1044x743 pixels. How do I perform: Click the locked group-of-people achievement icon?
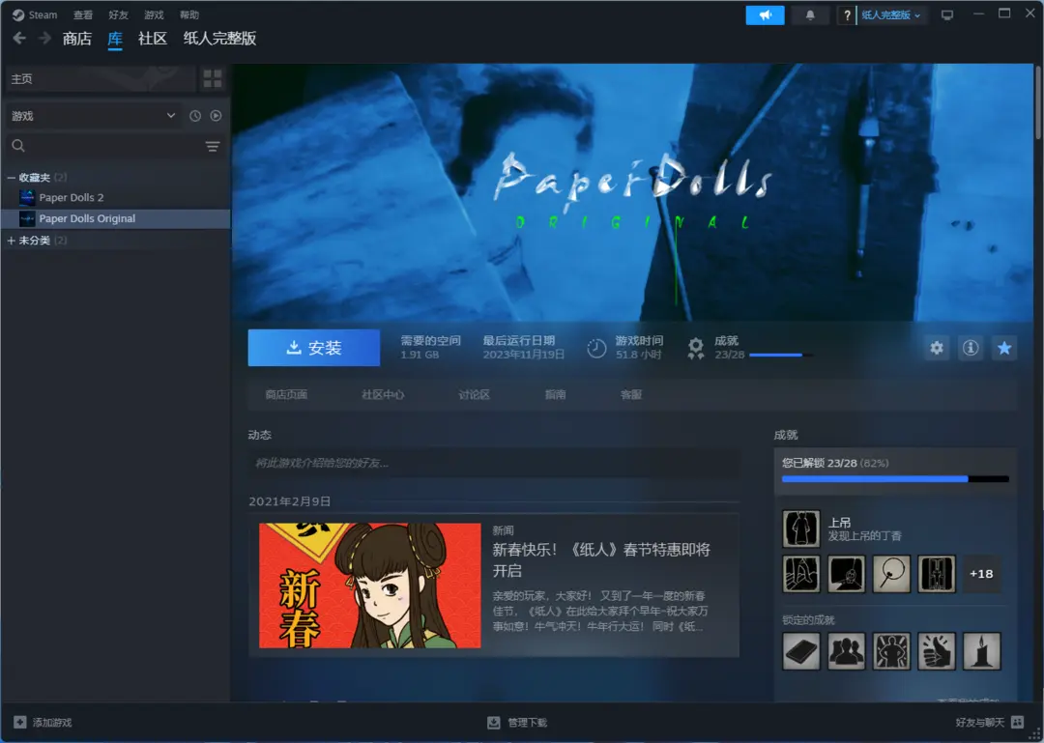(x=846, y=651)
